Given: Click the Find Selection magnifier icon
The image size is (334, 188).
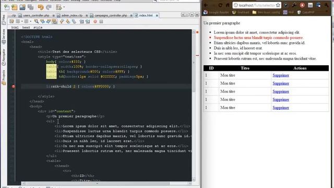Looking at the screenshot, I should [37, 21].
